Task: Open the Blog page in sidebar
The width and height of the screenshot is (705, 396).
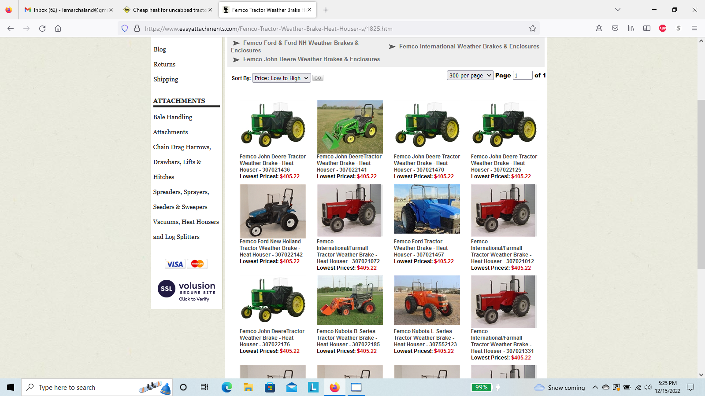Action: point(160,49)
